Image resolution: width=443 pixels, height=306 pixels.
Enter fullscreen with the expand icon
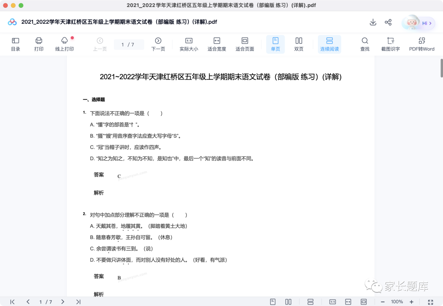point(431,302)
